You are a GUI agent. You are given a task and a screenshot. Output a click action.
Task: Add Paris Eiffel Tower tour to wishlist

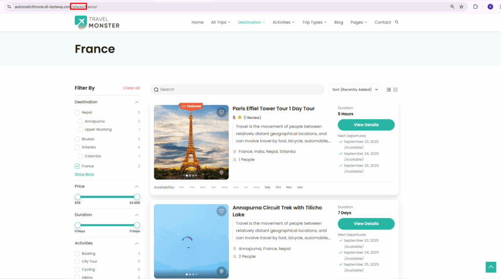coord(222,112)
